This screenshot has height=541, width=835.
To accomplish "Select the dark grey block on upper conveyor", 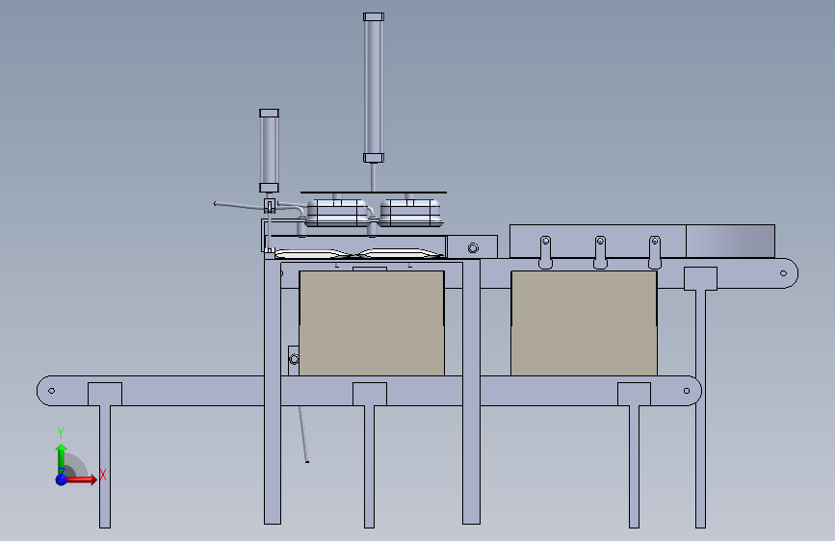I will (730, 242).
